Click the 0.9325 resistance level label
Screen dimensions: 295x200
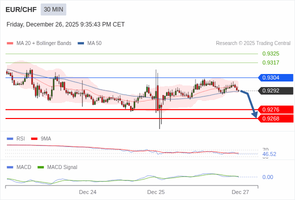click(x=270, y=53)
